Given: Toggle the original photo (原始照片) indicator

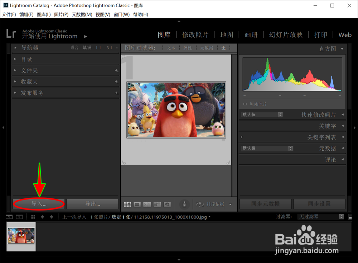Looking at the screenshot, I should [x=245, y=104].
